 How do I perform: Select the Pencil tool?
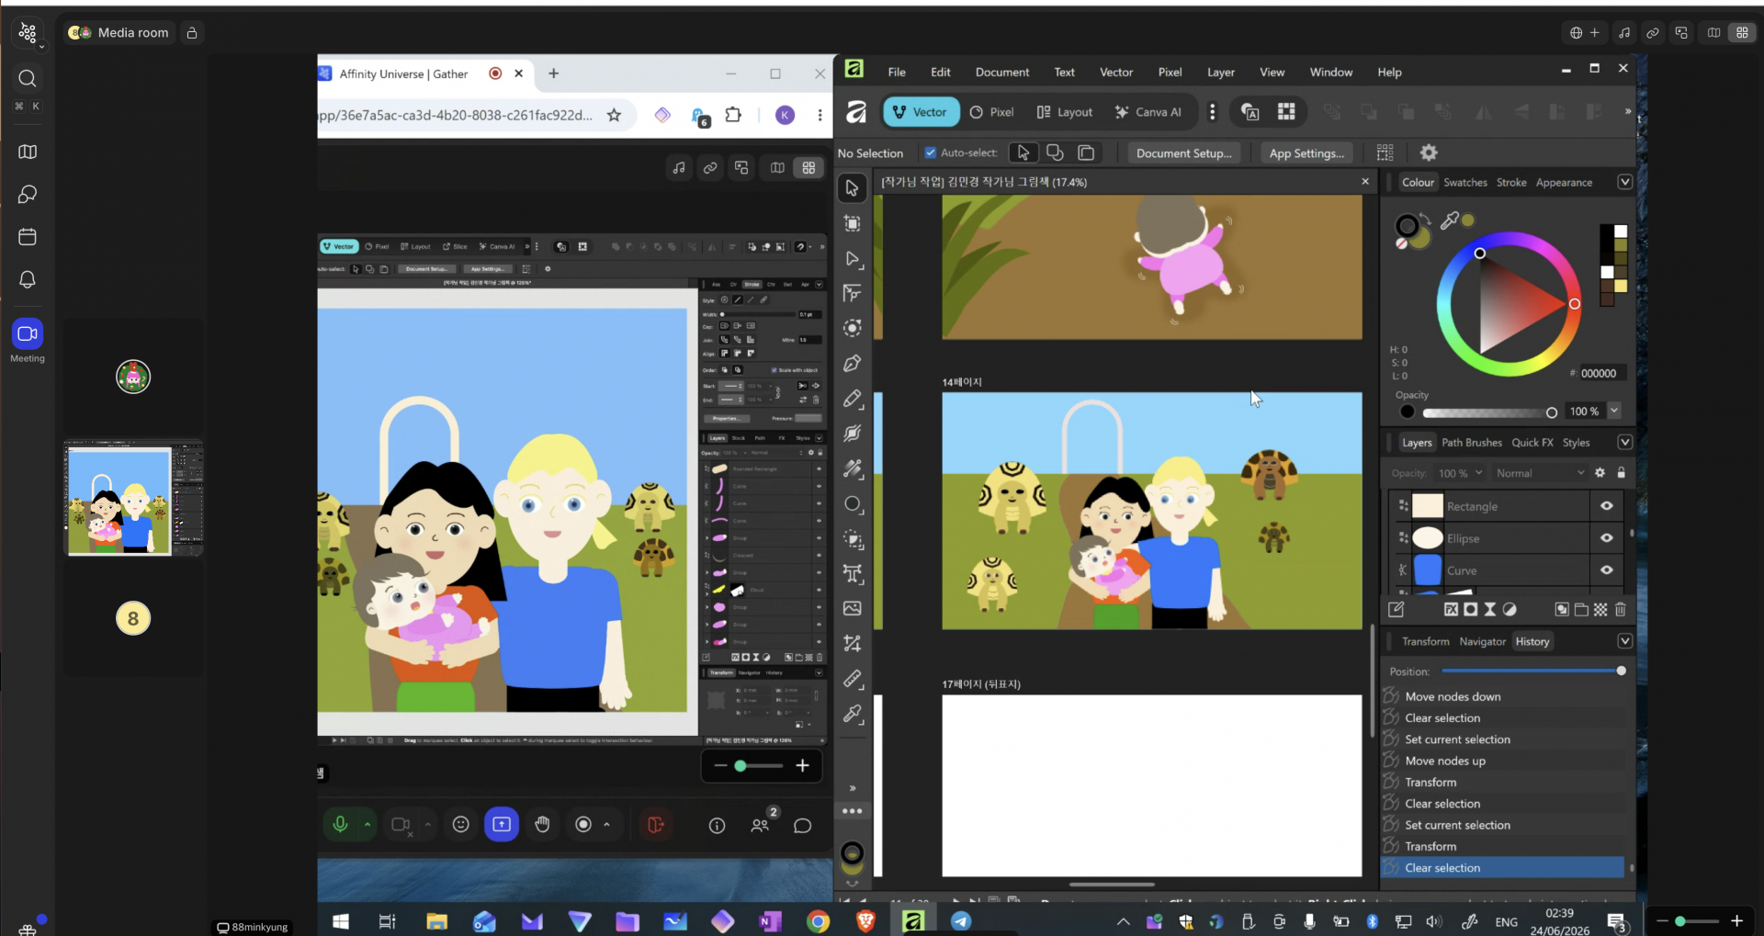coord(853,399)
